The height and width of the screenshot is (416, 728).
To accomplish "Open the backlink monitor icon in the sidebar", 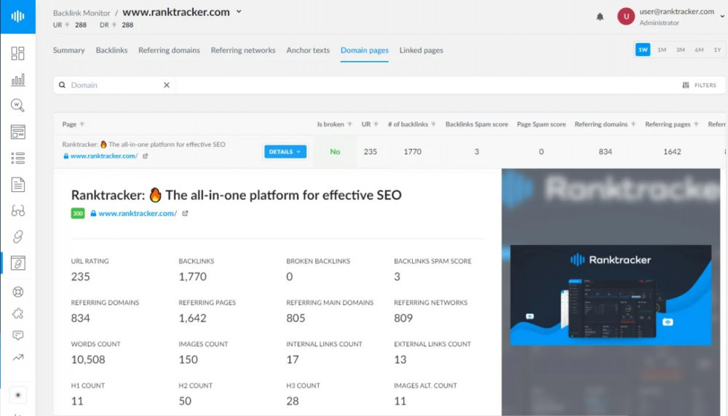I will coord(17,263).
